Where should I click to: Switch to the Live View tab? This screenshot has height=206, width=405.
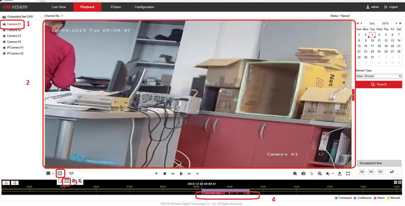59,7
